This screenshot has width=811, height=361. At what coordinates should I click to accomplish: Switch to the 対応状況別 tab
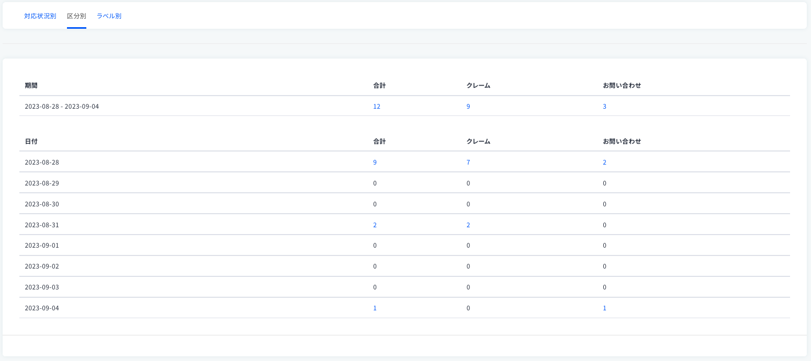[40, 16]
